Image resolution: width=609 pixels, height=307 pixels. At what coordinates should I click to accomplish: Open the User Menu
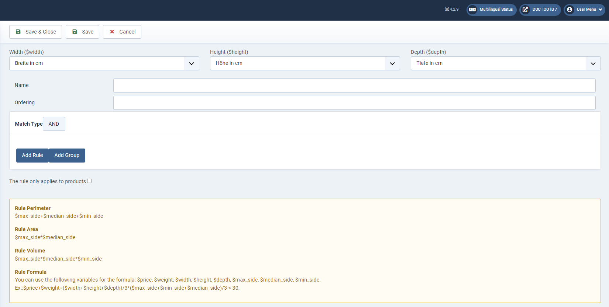pos(584,10)
